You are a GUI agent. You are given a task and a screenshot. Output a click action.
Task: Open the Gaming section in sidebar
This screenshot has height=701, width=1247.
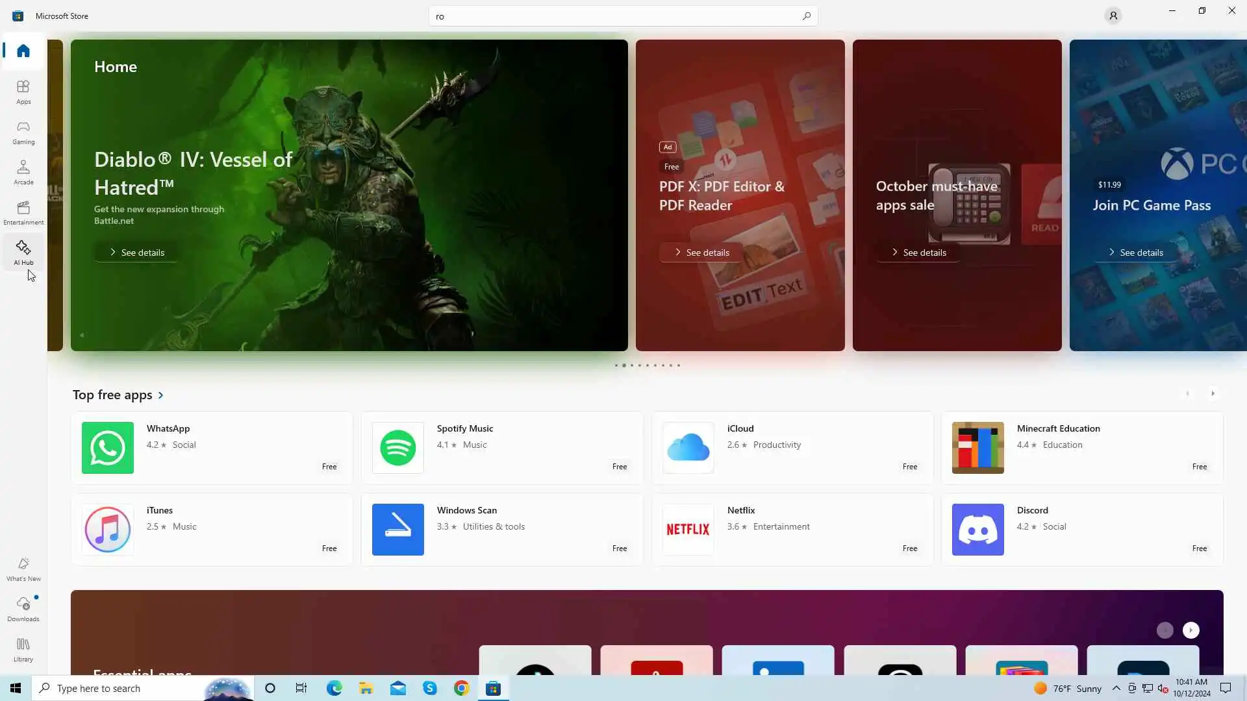tap(23, 132)
